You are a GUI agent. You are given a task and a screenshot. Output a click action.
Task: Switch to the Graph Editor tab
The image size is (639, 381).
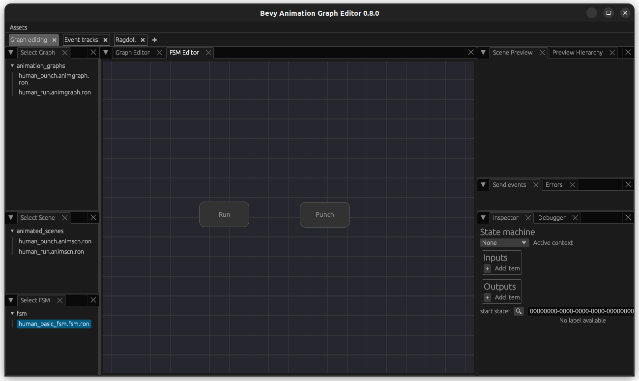[133, 53]
